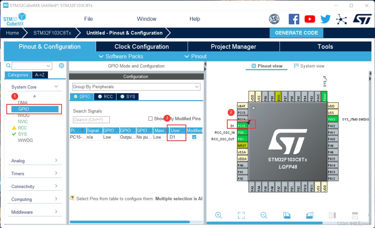Switch to the SYS configuration tab
The width and height of the screenshot is (375, 228).
click(x=128, y=97)
